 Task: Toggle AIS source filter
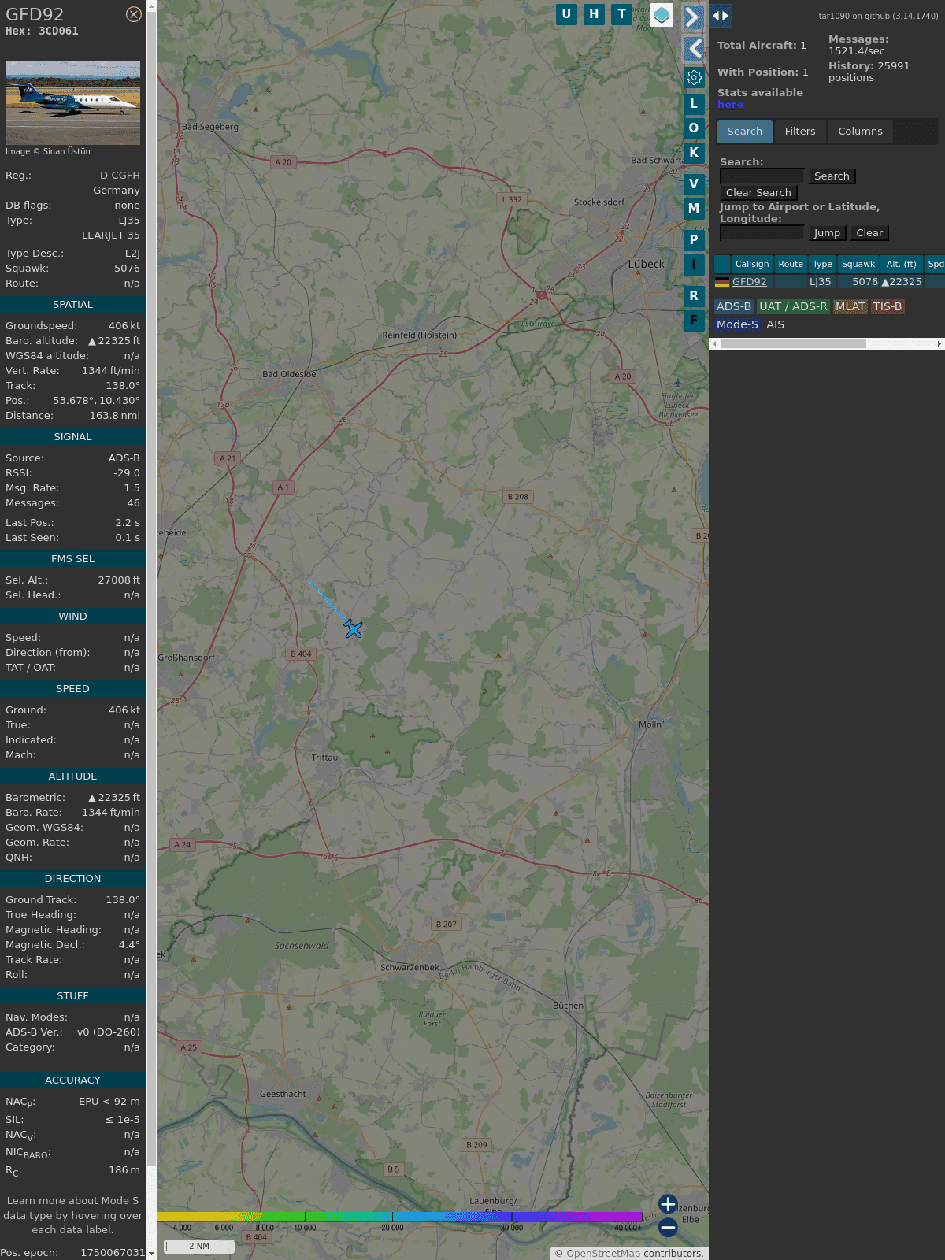tap(776, 324)
